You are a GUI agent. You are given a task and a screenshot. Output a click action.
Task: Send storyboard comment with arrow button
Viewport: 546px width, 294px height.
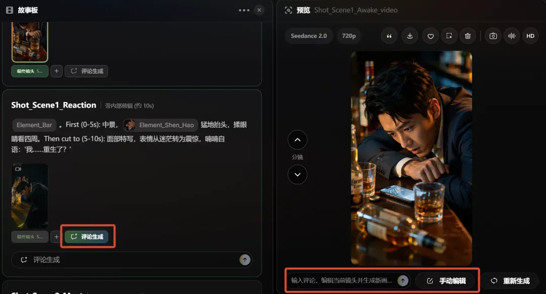[x=245, y=260]
